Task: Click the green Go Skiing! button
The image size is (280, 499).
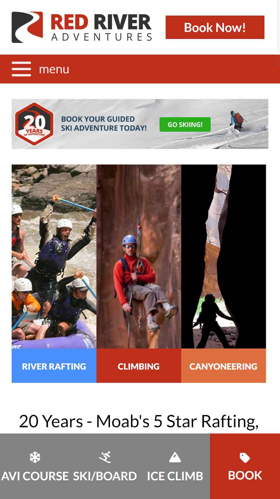Action: pyautogui.click(x=185, y=124)
